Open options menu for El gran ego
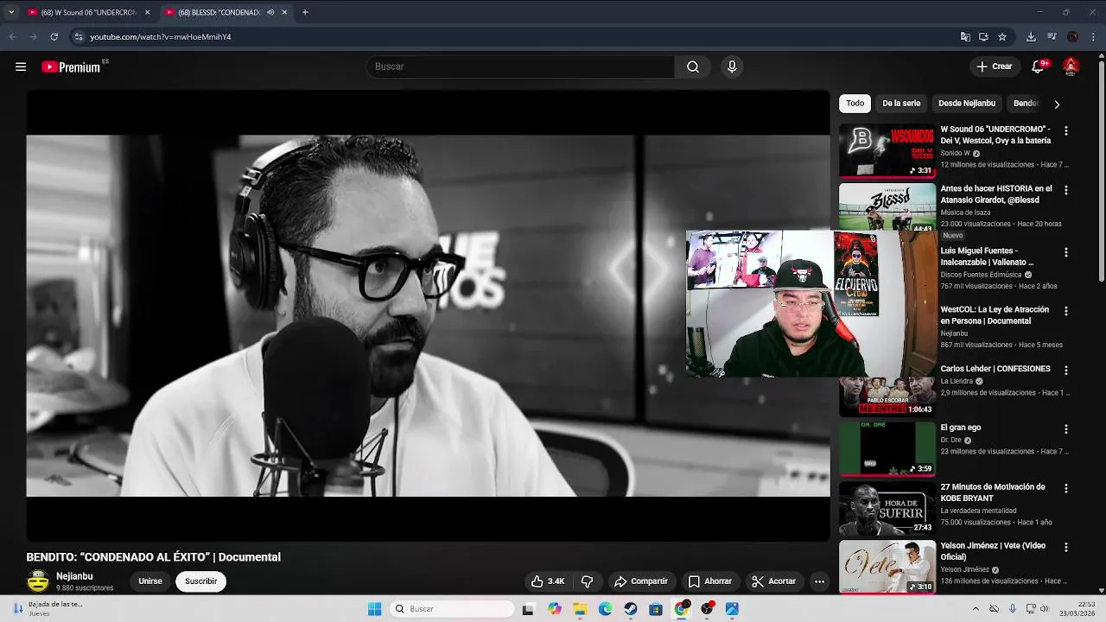Screen dimensions: 1106x622 click(x=1066, y=429)
